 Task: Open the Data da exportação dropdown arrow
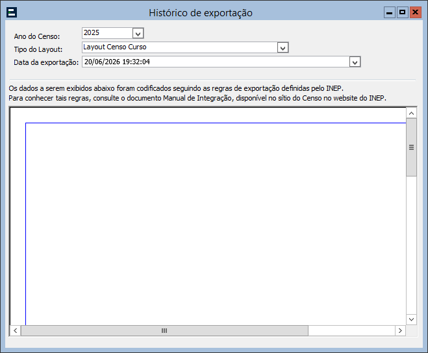[355, 62]
